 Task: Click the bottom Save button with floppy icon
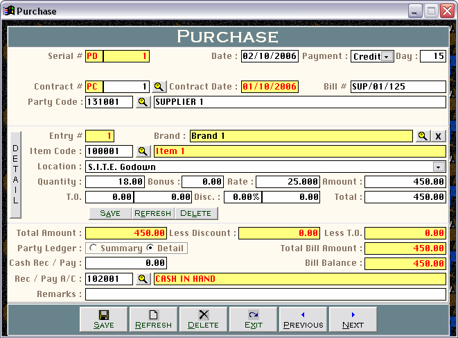(x=104, y=319)
